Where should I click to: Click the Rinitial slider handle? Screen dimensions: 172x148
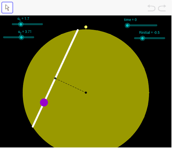tap(142, 38)
